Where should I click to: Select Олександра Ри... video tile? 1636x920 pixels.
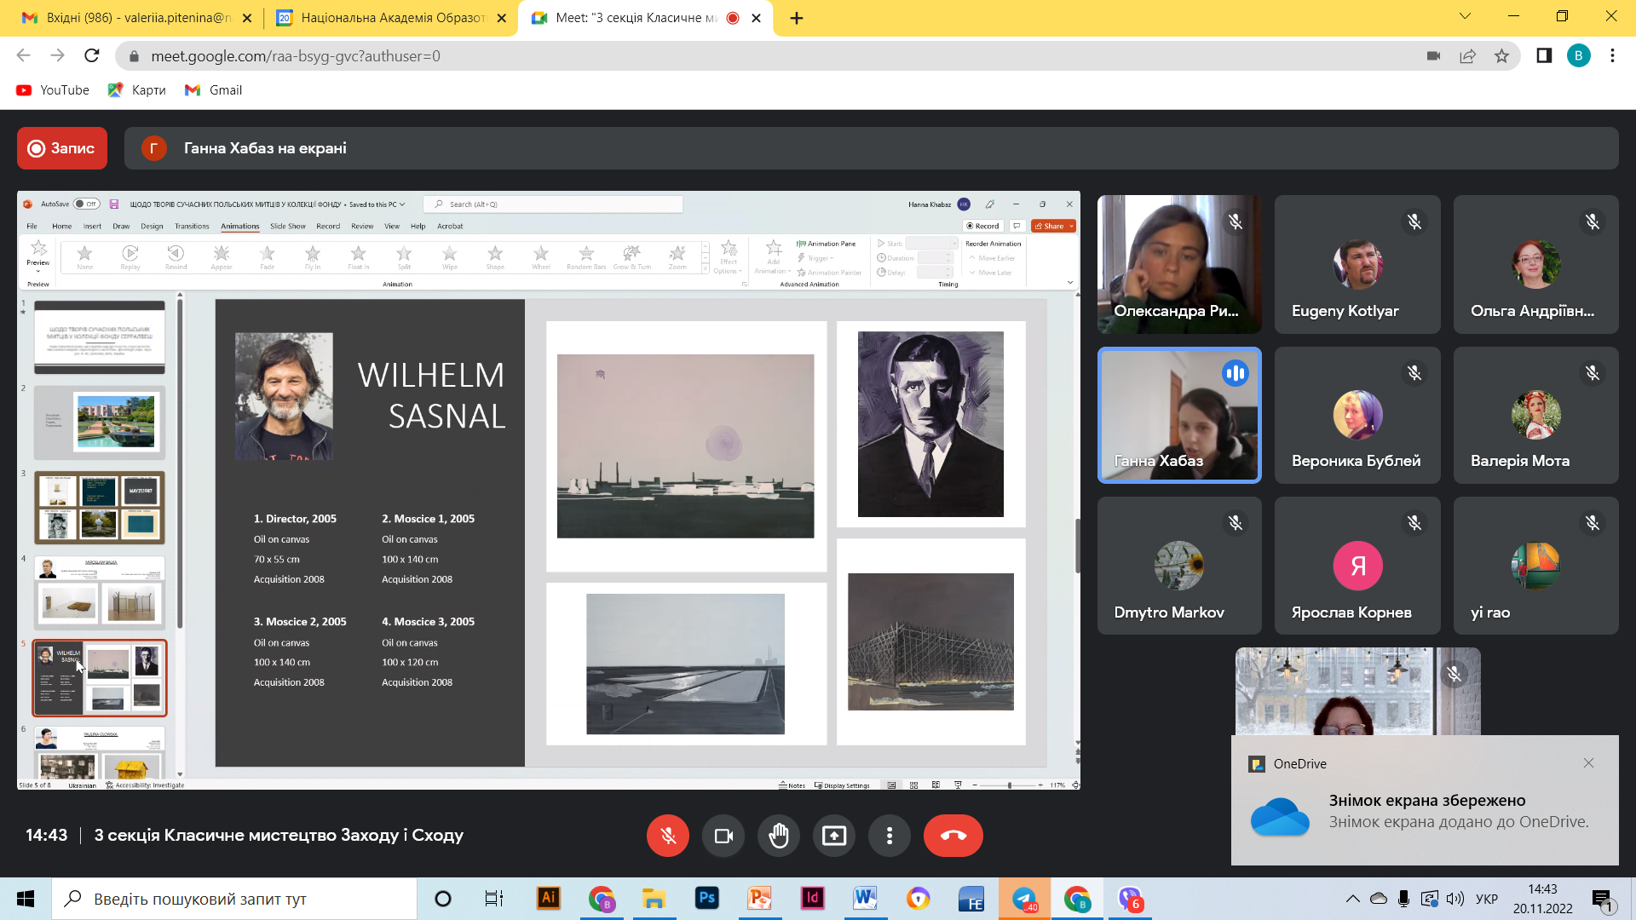tap(1179, 264)
